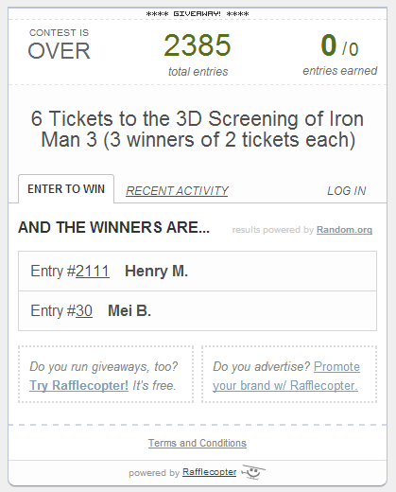The width and height of the screenshot is (396, 492).
Task: Click the Try Rafflecopter! link
Action: pos(78,385)
